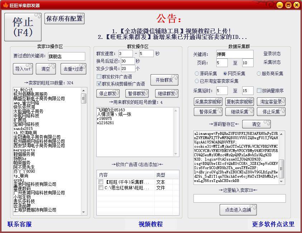Click the 去重+过滤 button
Screen dimensions: 302x233
[x=73, y=69]
